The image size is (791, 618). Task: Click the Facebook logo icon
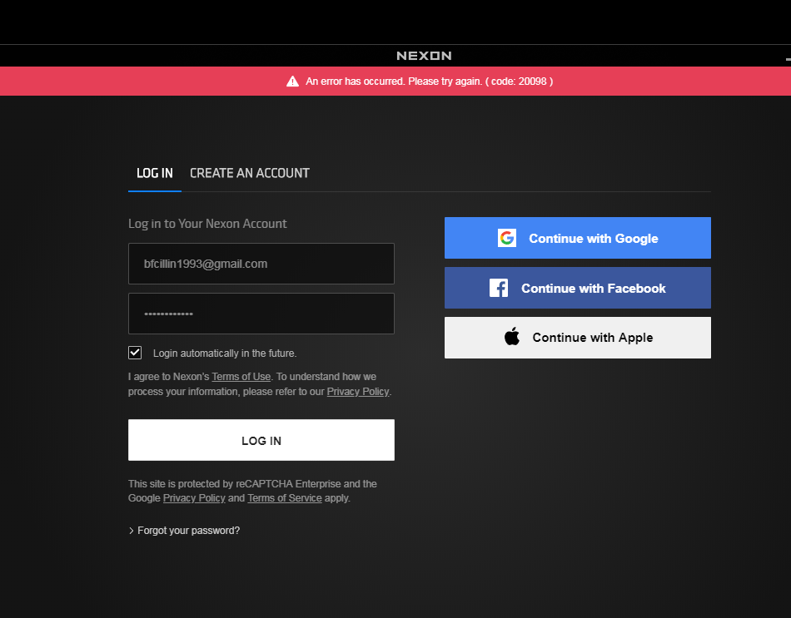click(499, 288)
